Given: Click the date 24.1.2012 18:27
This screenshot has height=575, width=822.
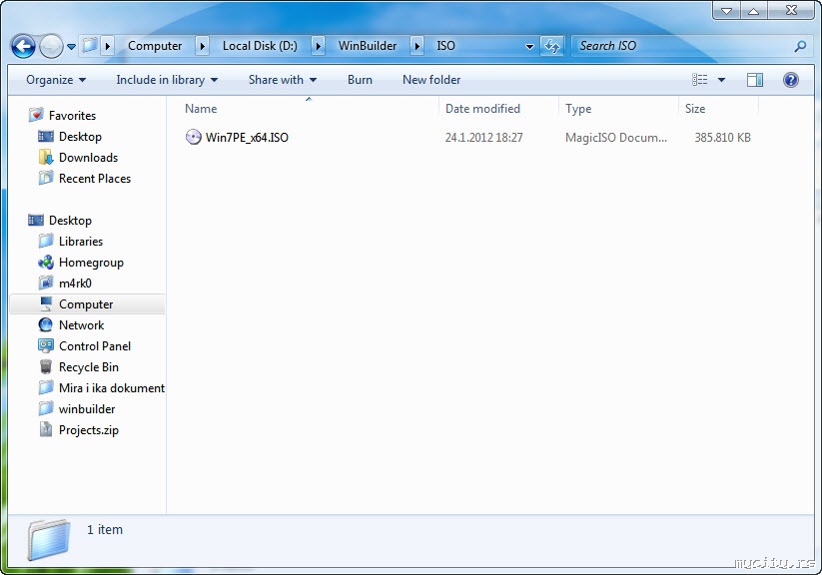Looking at the screenshot, I should coord(483,138).
